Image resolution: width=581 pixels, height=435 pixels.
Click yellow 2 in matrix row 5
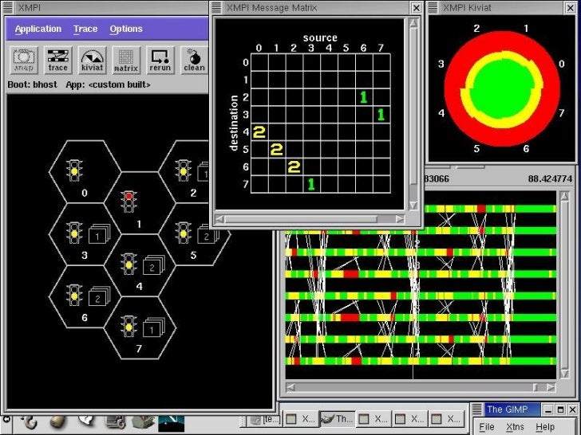[x=277, y=149]
